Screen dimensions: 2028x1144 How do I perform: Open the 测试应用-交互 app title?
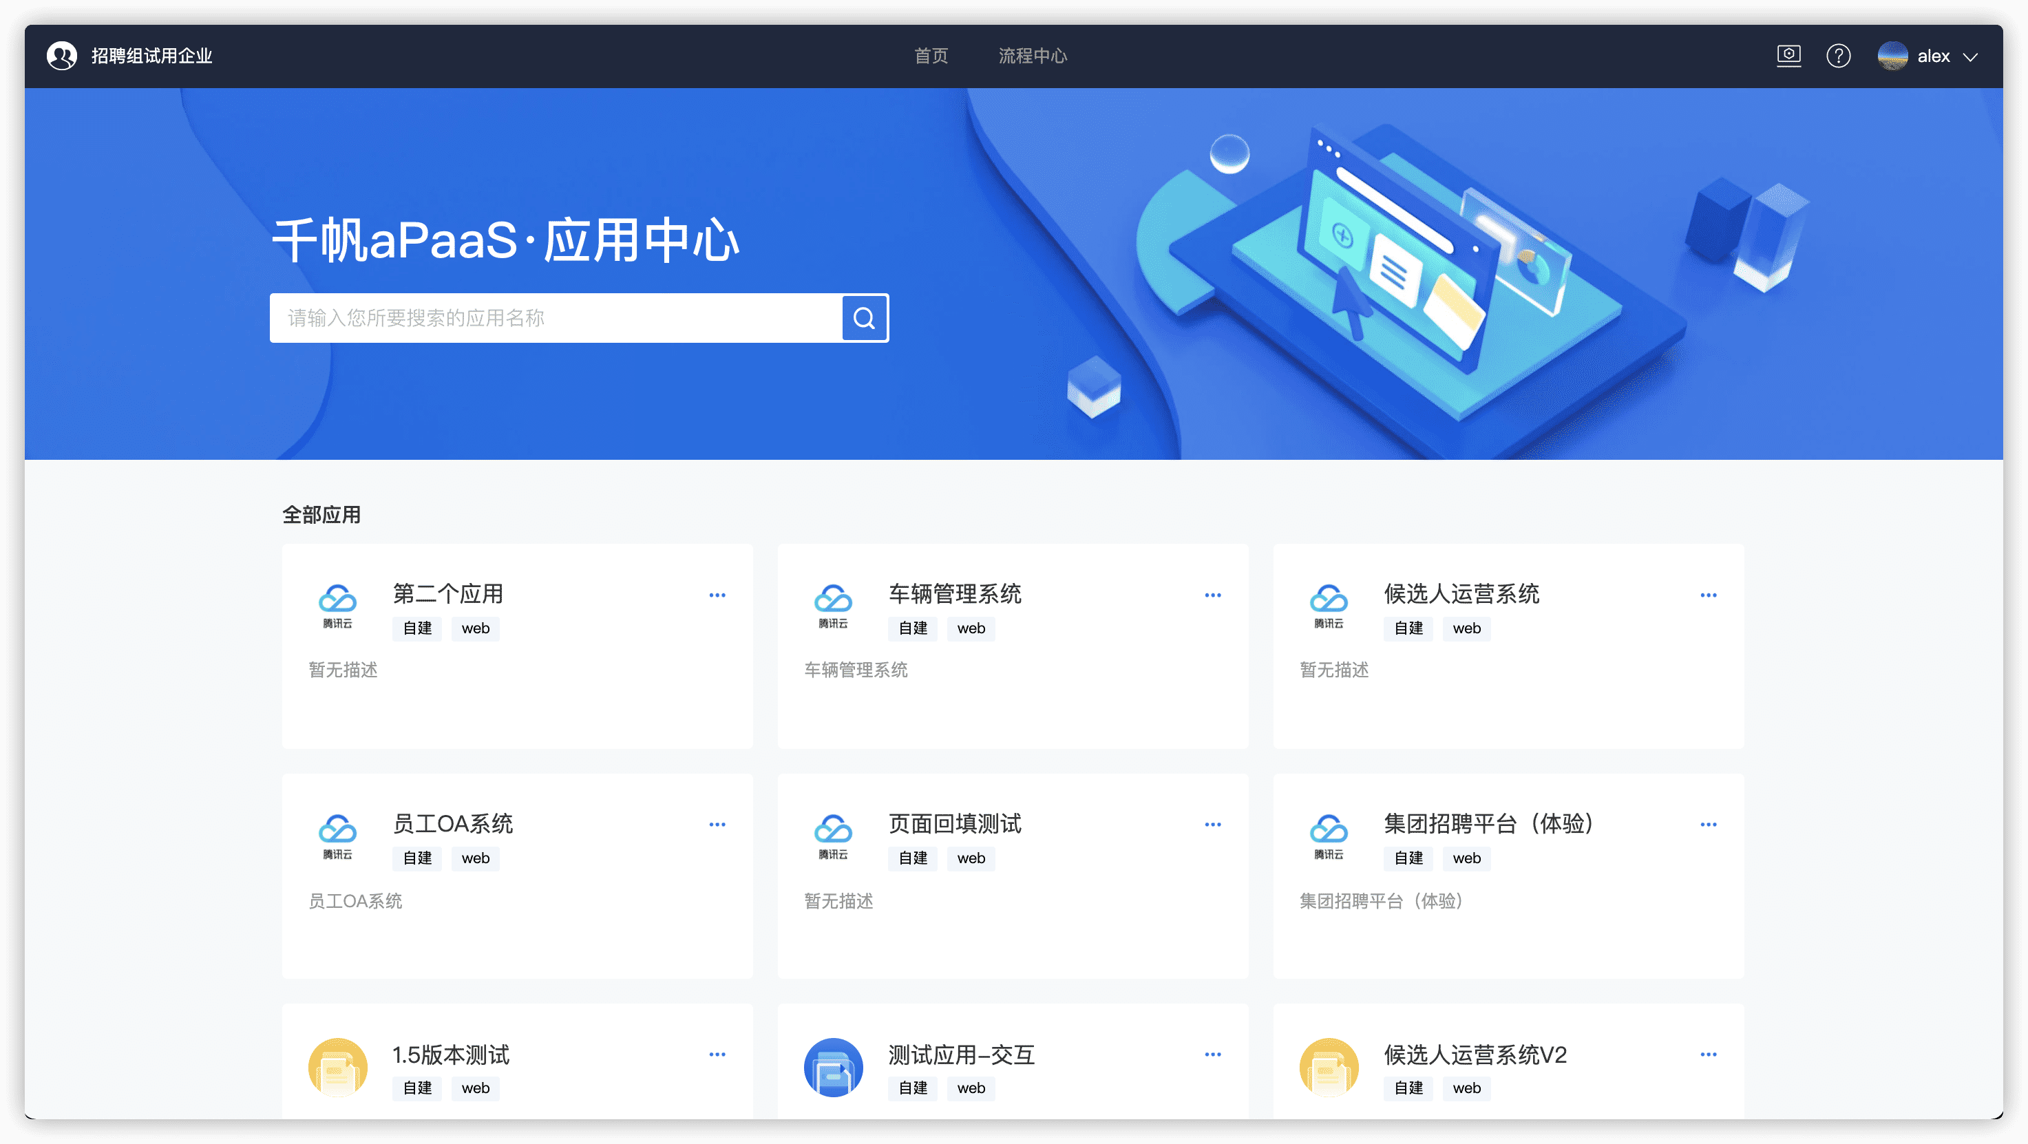point(961,1055)
